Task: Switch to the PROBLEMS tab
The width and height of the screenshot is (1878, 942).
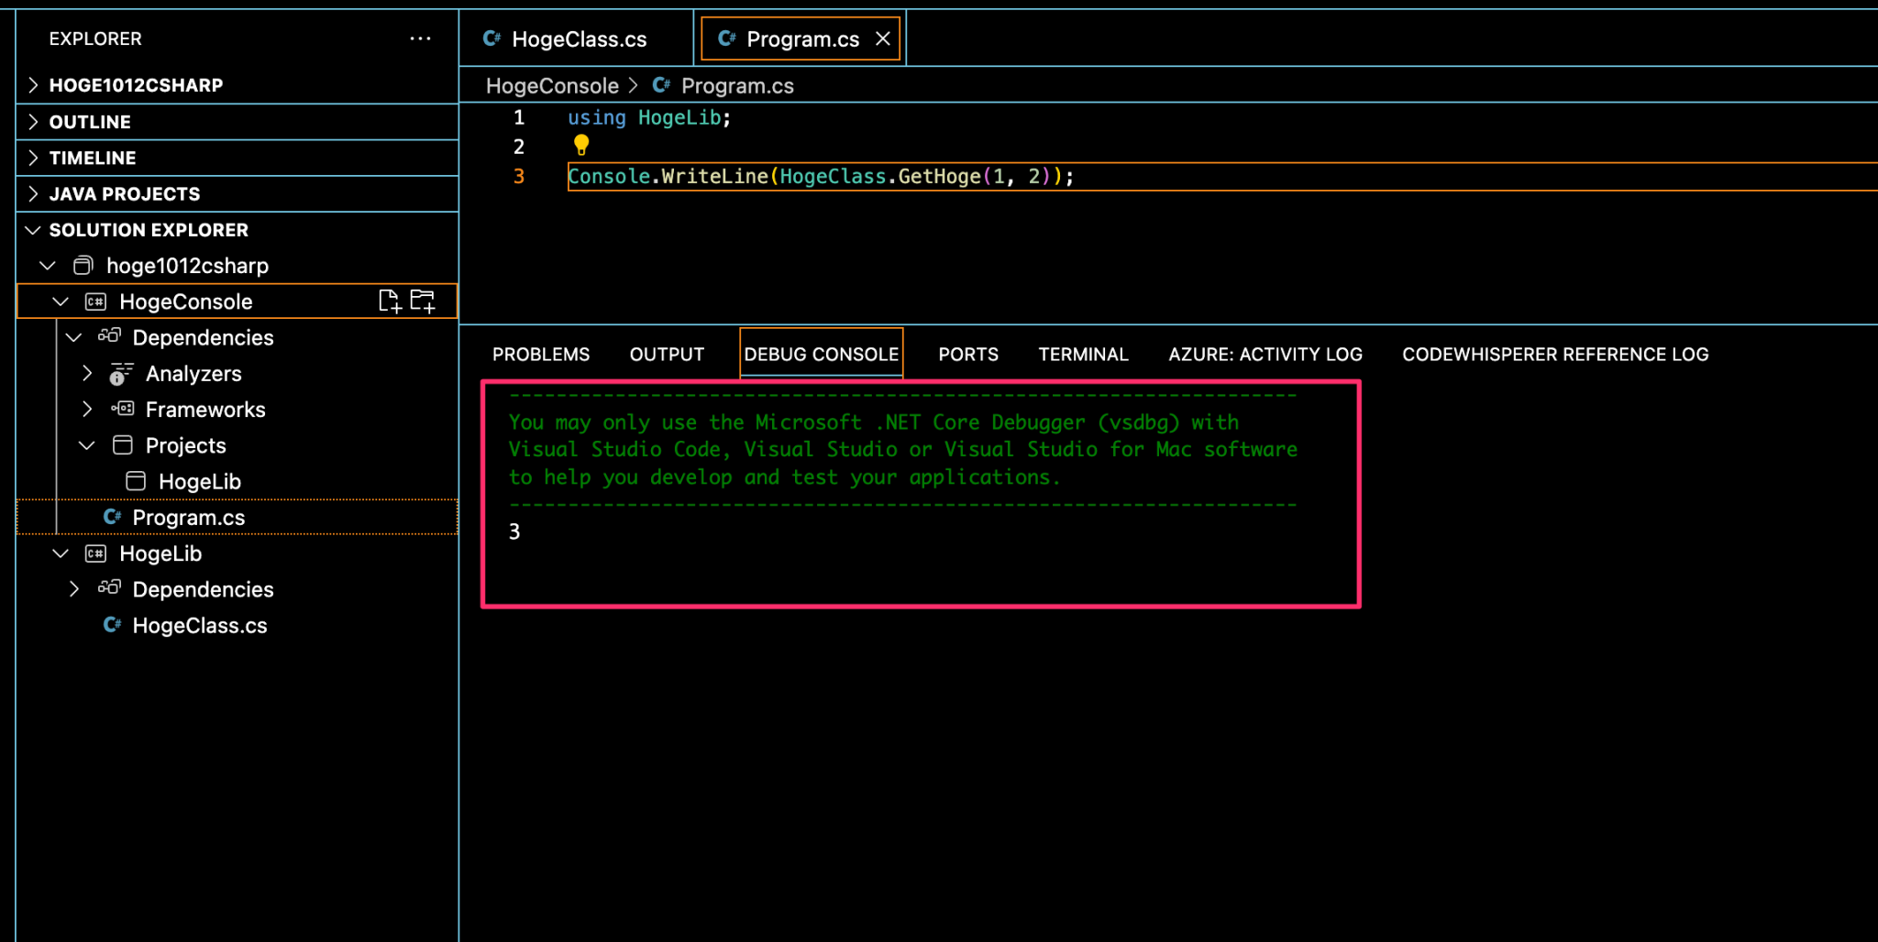Action: point(540,354)
